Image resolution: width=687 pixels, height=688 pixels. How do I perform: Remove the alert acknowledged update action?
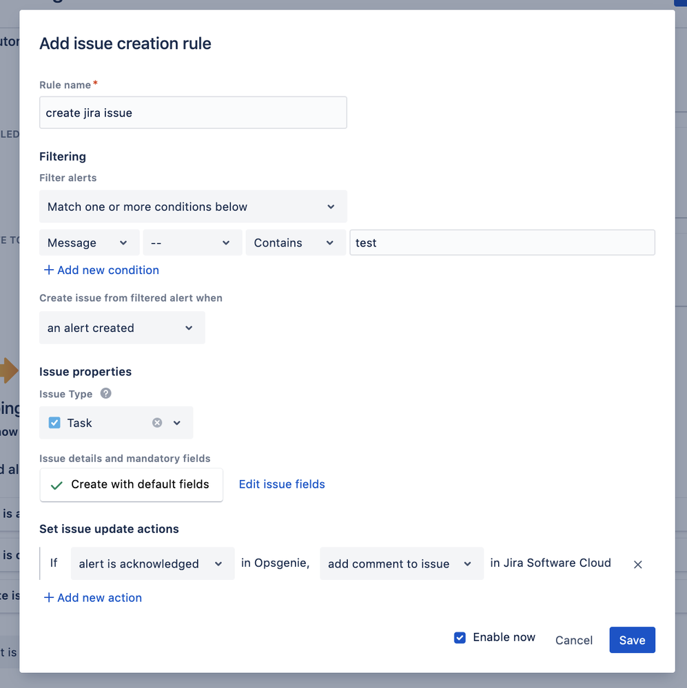[x=637, y=564]
